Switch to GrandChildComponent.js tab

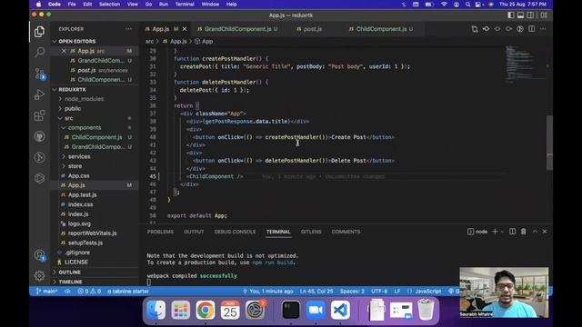coord(237,29)
